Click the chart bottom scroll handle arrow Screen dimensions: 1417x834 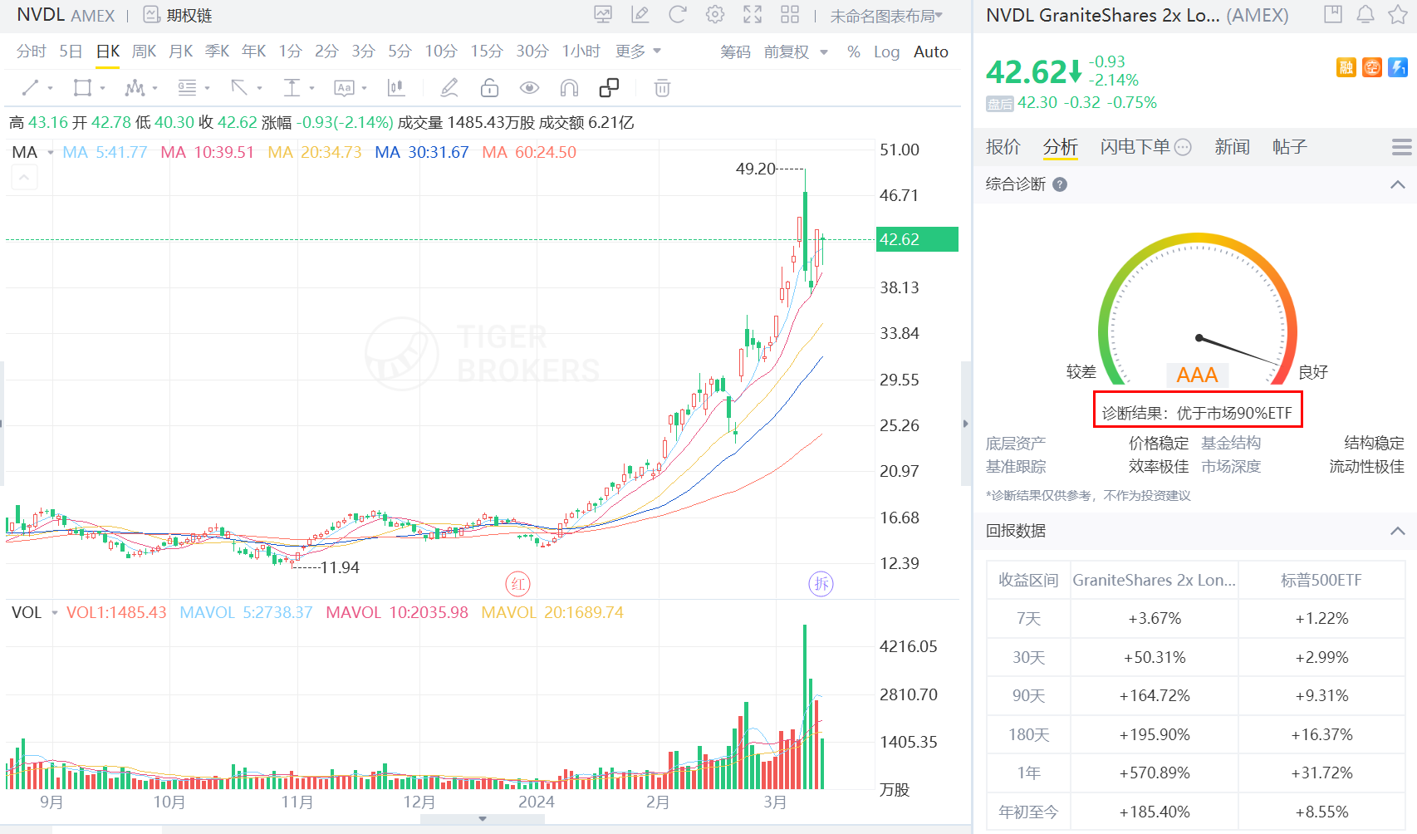pyautogui.click(x=483, y=819)
